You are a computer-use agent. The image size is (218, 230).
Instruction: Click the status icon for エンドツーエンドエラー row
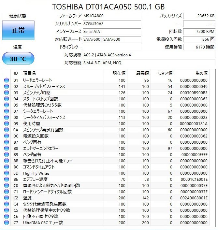click(x=7, y=148)
